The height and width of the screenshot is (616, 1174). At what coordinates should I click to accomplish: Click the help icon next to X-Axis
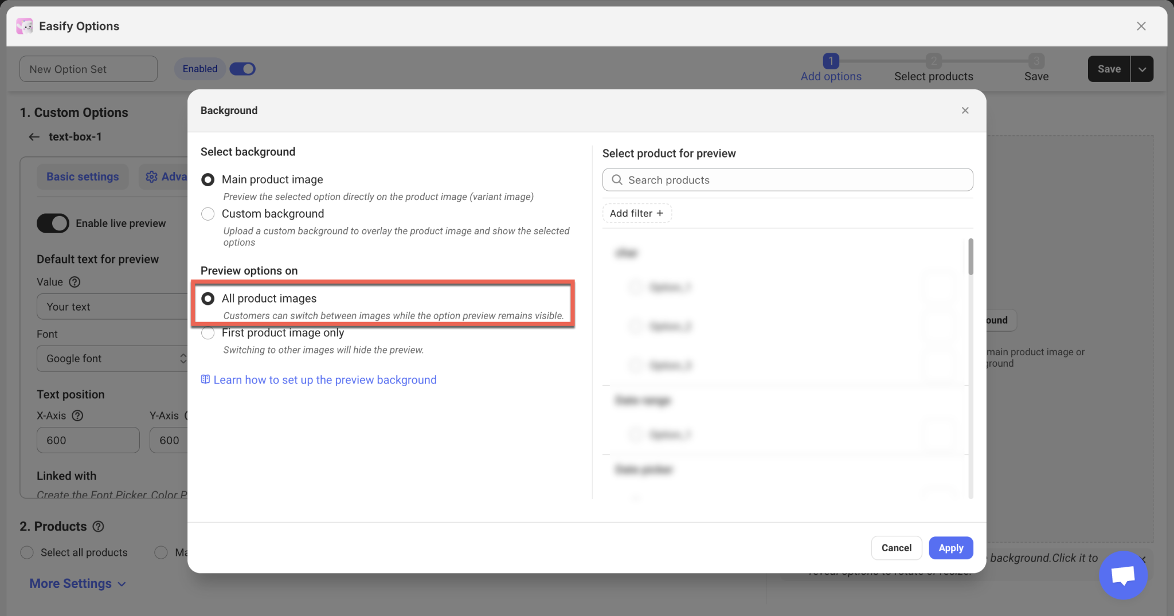coord(77,415)
